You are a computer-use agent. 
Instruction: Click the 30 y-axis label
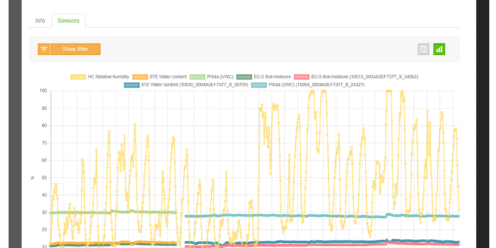click(45, 212)
